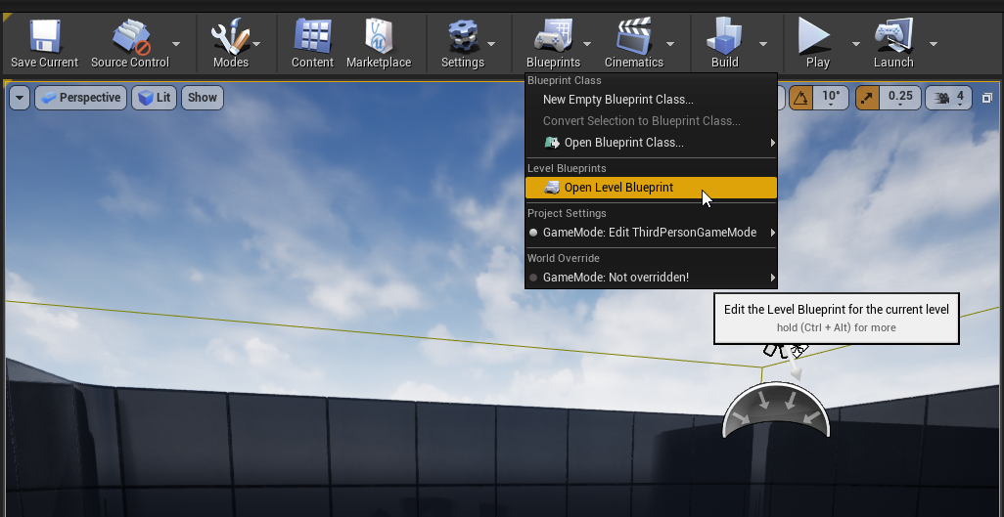
Task: Click the Save Current floppy disk icon
Action: [x=45, y=36]
